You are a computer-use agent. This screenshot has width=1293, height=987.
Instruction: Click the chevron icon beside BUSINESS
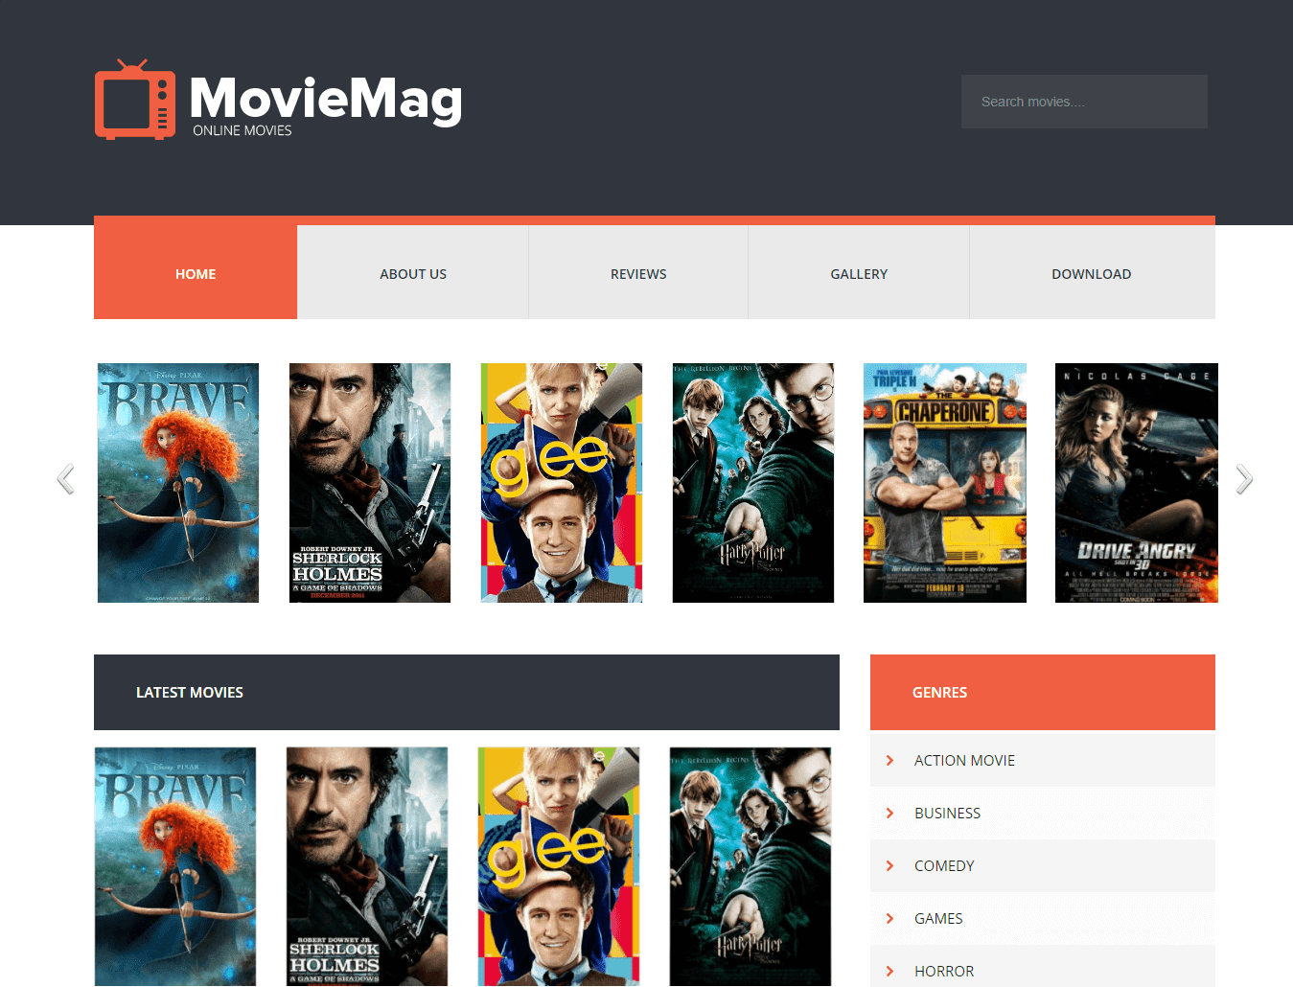(x=890, y=813)
